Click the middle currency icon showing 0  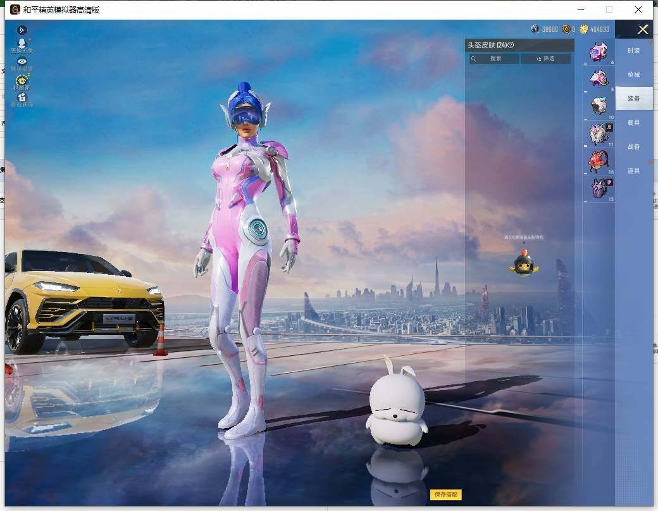click(566, 29)
